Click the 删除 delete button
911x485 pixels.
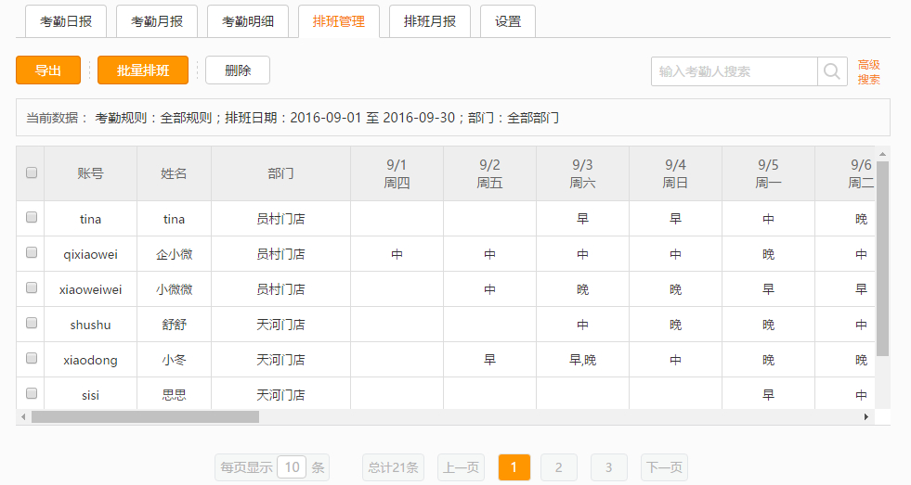[x=238, y=70]
